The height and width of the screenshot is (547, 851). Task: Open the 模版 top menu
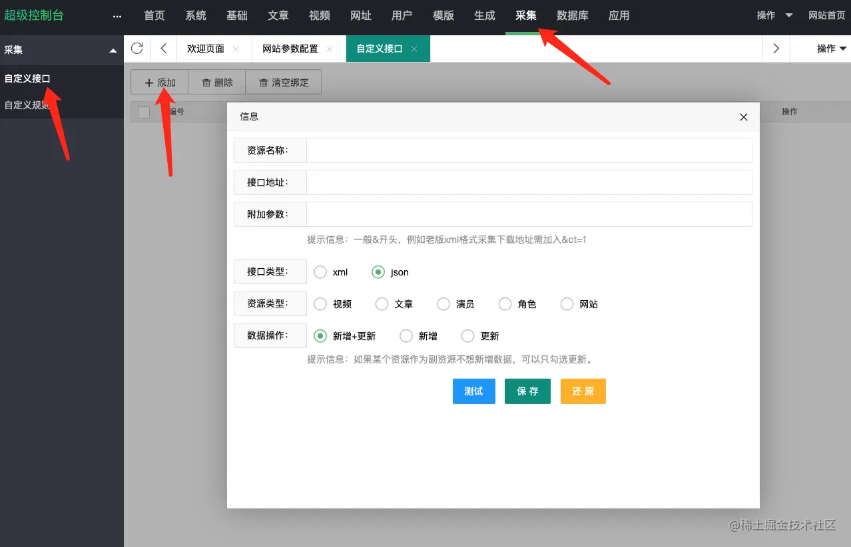443,15
